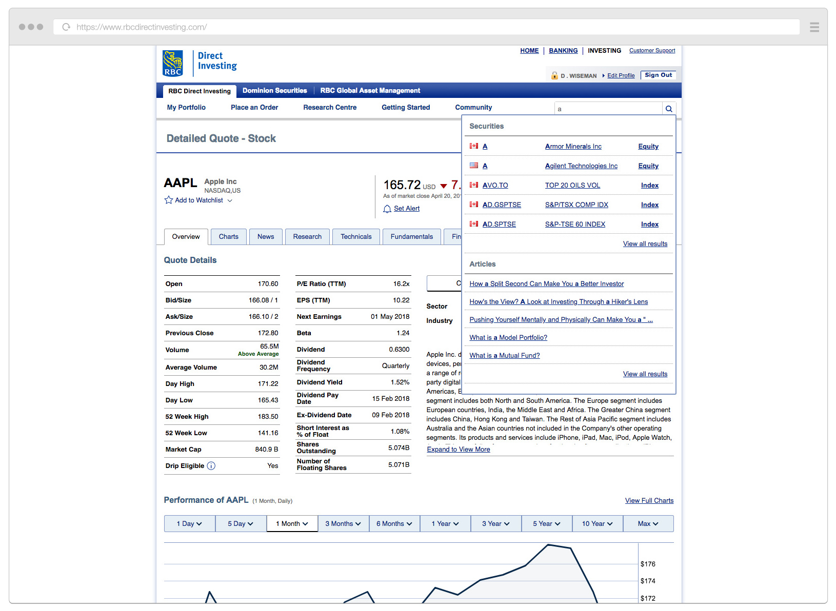Open the Place an Order menu
Image resolution: width=836 pixels, height=611 pixels.
(254, 108)
